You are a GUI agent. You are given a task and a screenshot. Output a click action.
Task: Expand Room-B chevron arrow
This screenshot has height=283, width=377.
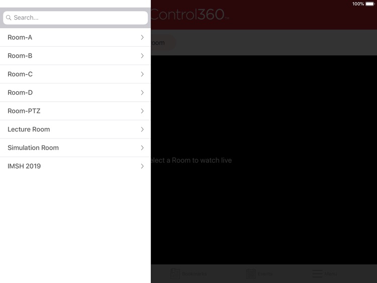[x=142, y=55]
